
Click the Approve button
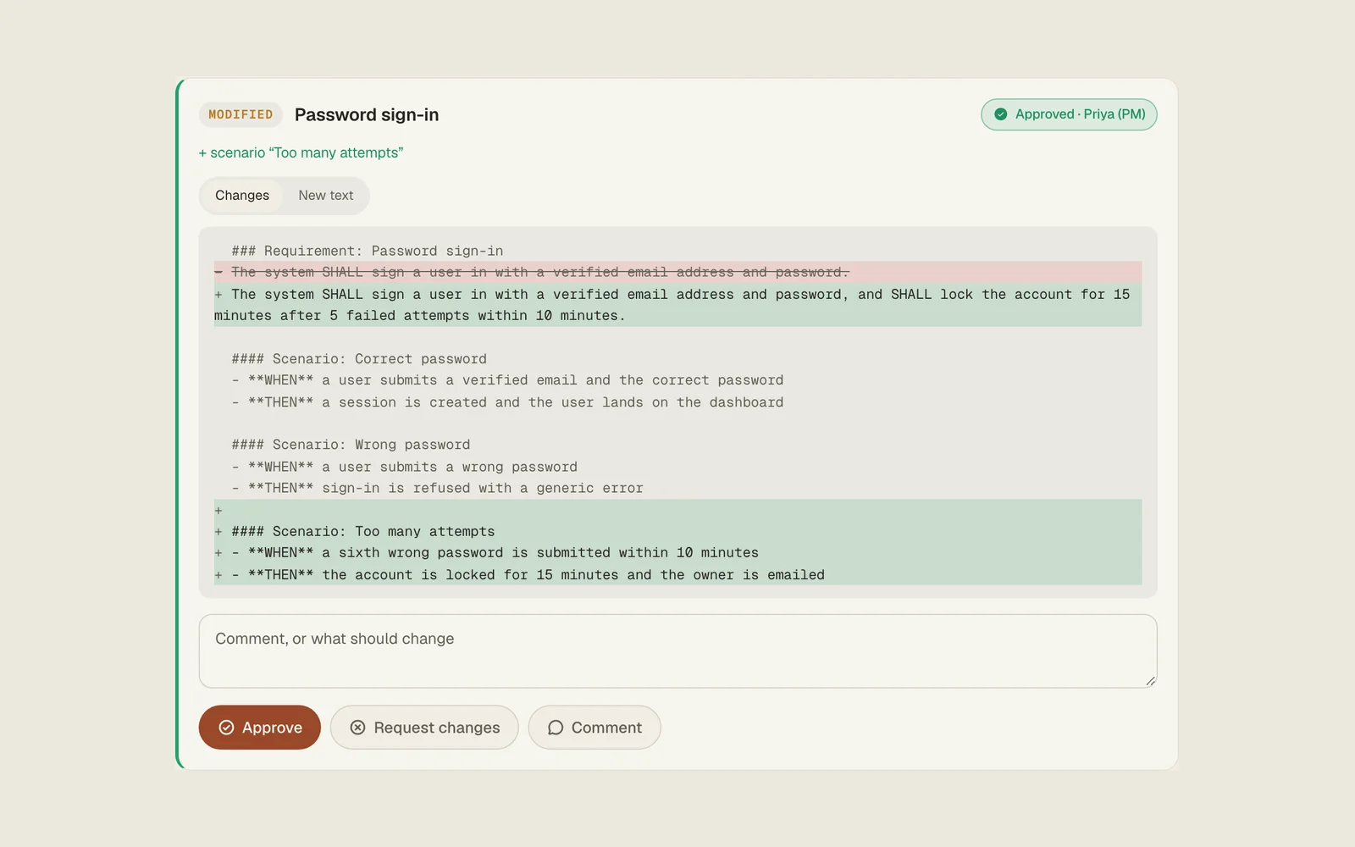pos(259,728)
